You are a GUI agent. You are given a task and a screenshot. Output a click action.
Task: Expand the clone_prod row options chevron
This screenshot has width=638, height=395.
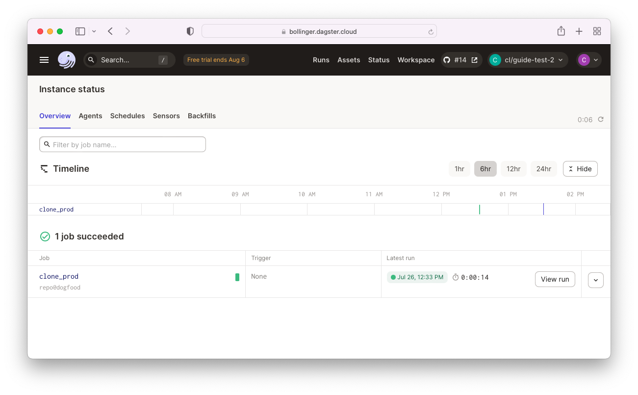[595, 280]
